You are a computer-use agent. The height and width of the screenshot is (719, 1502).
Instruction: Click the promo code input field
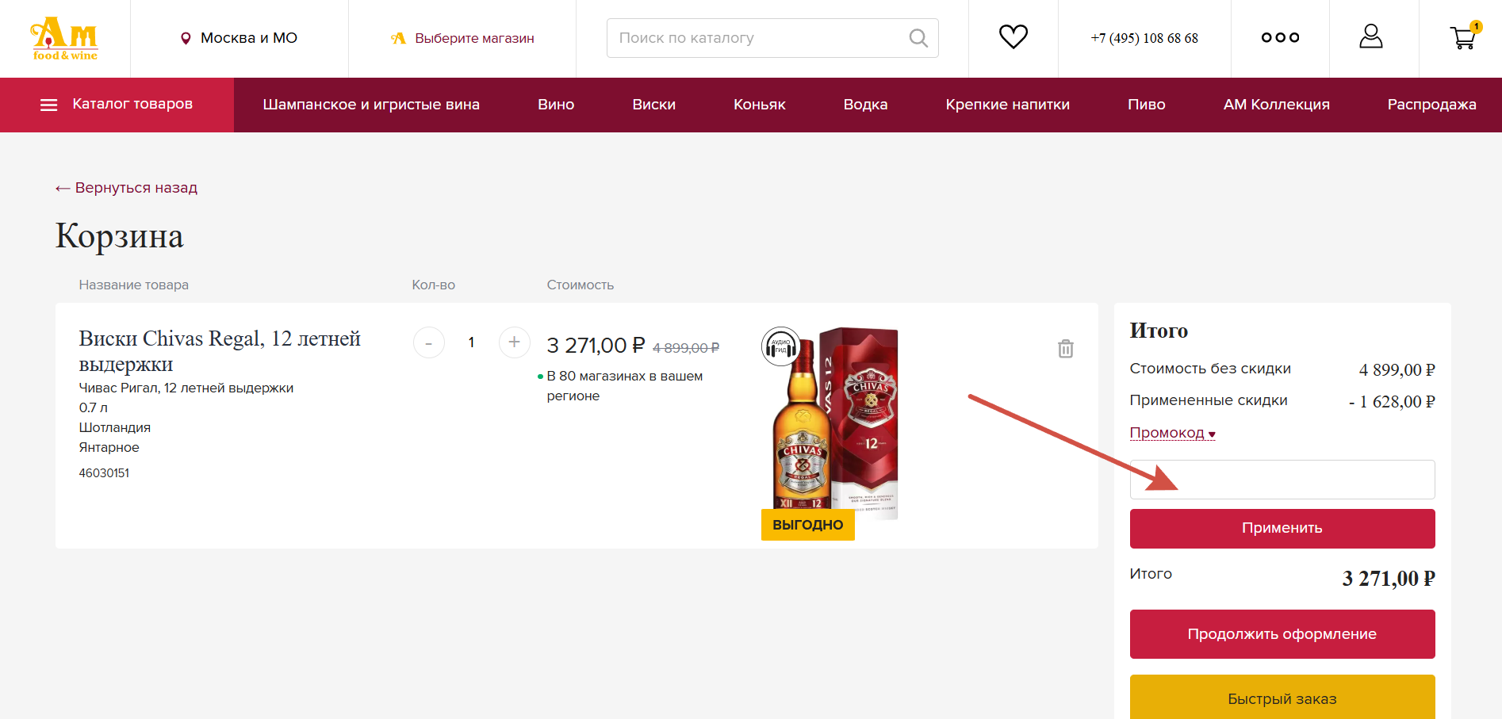tap(1282, 480)
